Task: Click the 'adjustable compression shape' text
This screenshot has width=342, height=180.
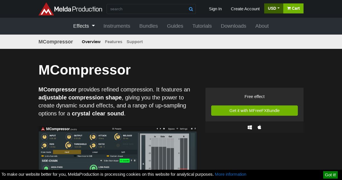Action: [x=80, y=97]
